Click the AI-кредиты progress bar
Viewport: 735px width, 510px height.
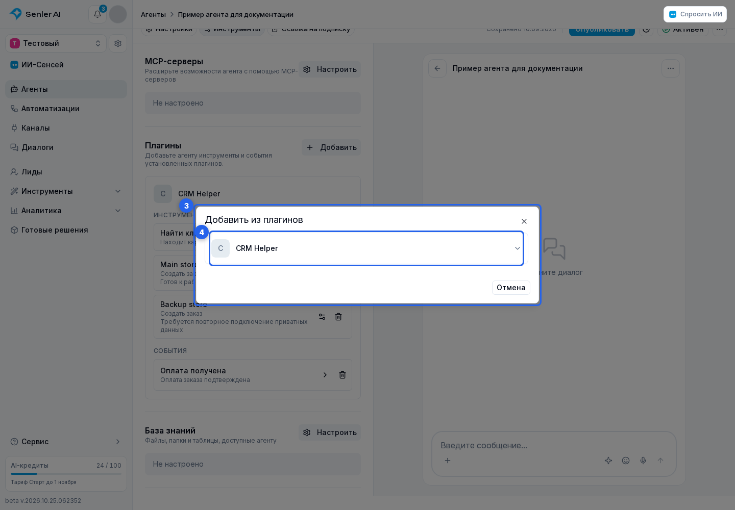pos(66,474)
